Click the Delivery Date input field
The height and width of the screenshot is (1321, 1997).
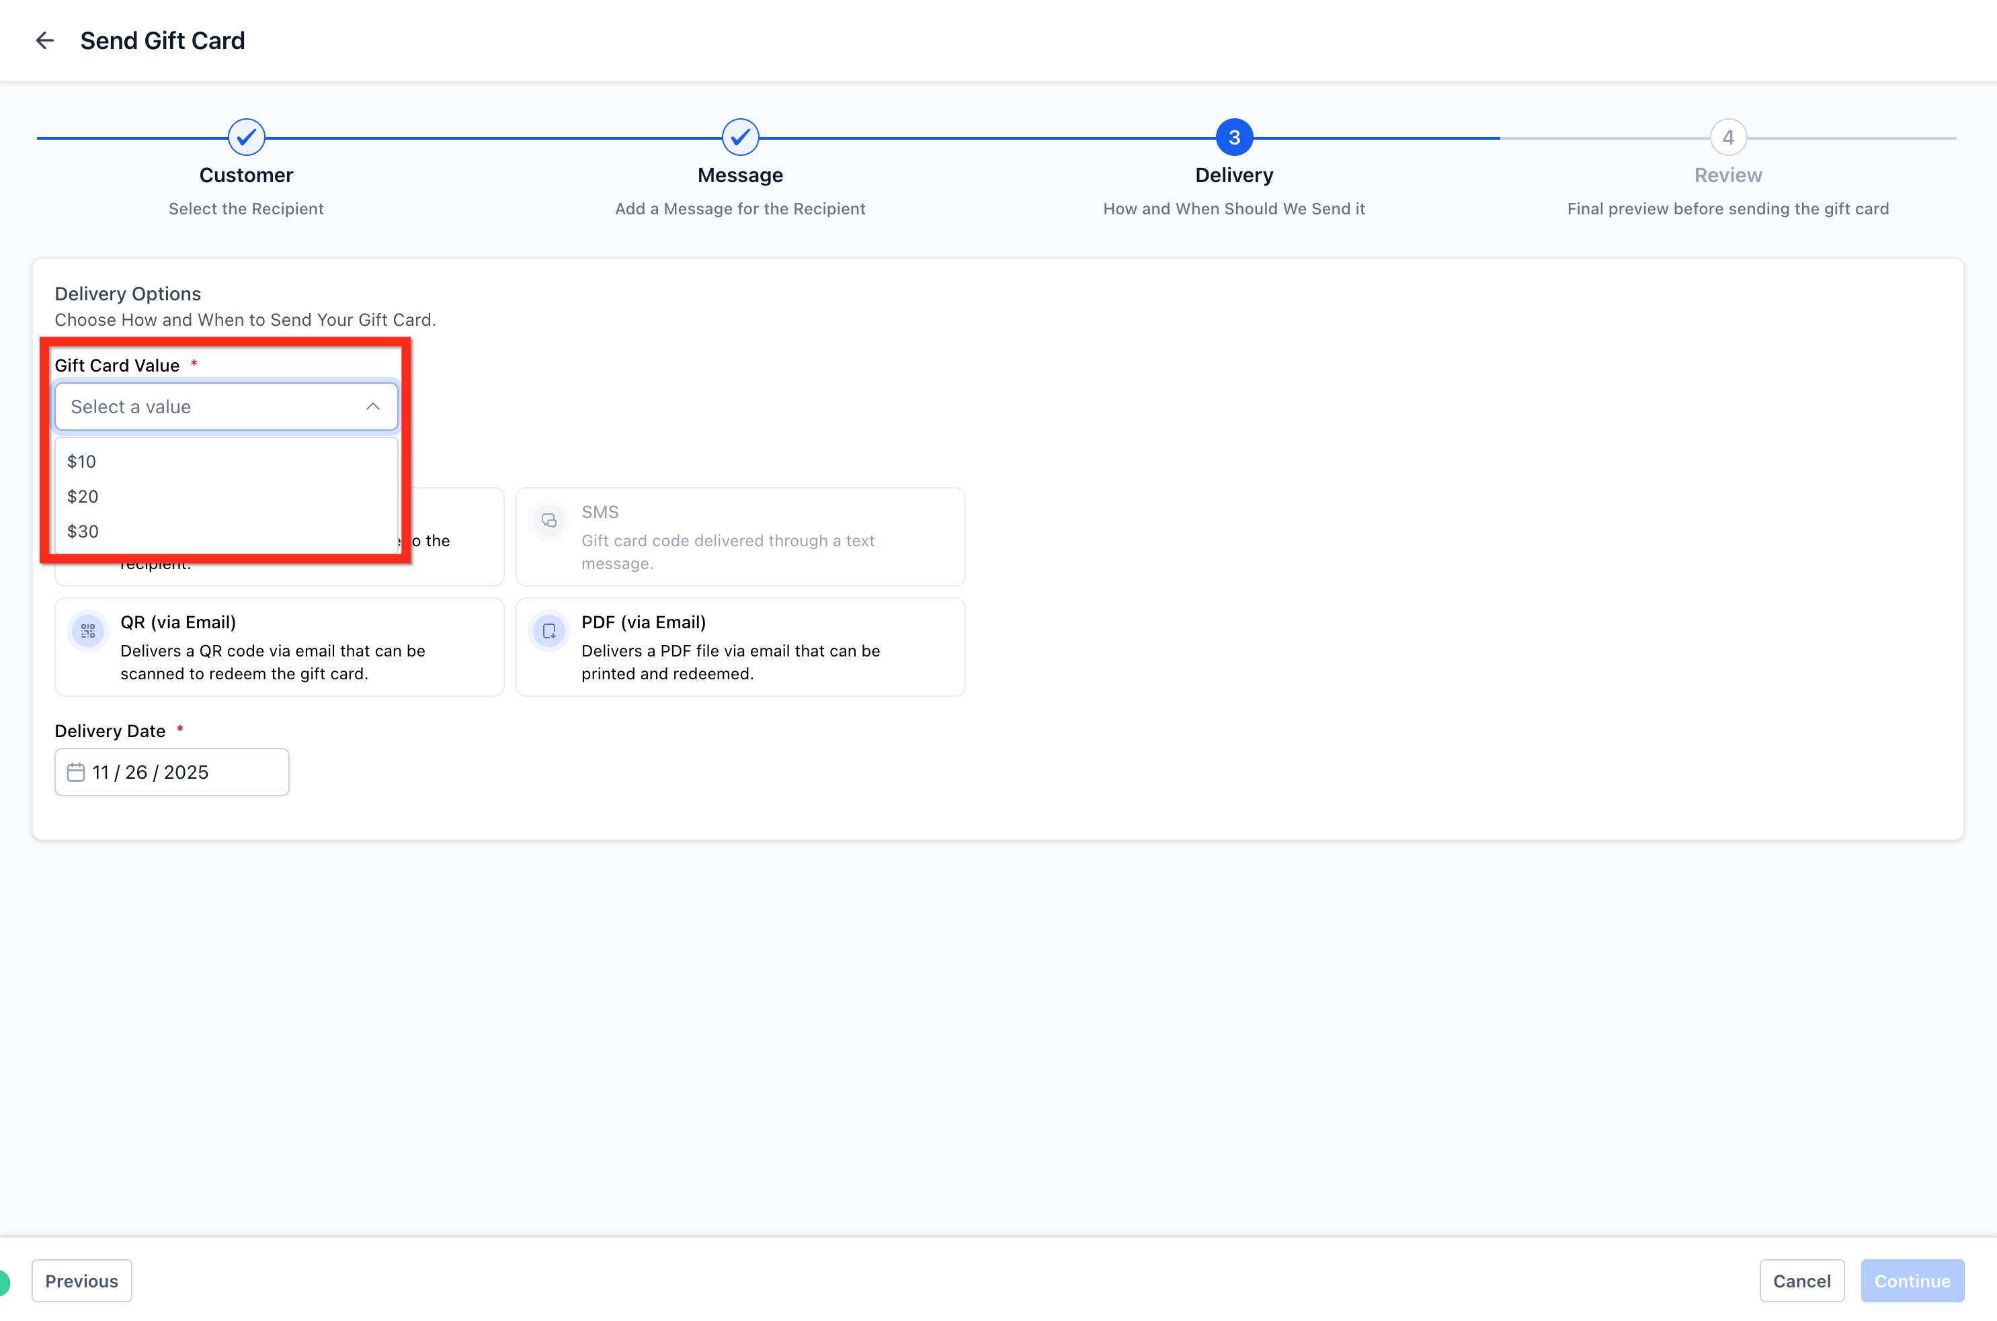[x=172, y=773]
